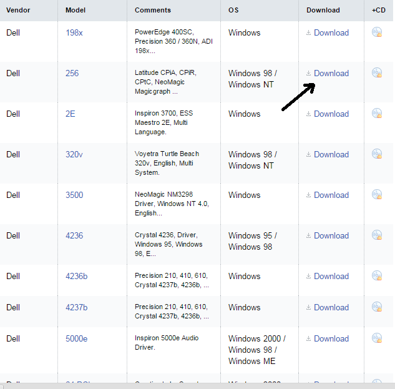This screenshot has width=395, height=389.
Task: Click the CD icon for Dell 4236b
Action: [377, 276]
